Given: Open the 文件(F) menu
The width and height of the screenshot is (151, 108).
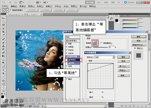Looking at the screenshot, I should [5, 6].
